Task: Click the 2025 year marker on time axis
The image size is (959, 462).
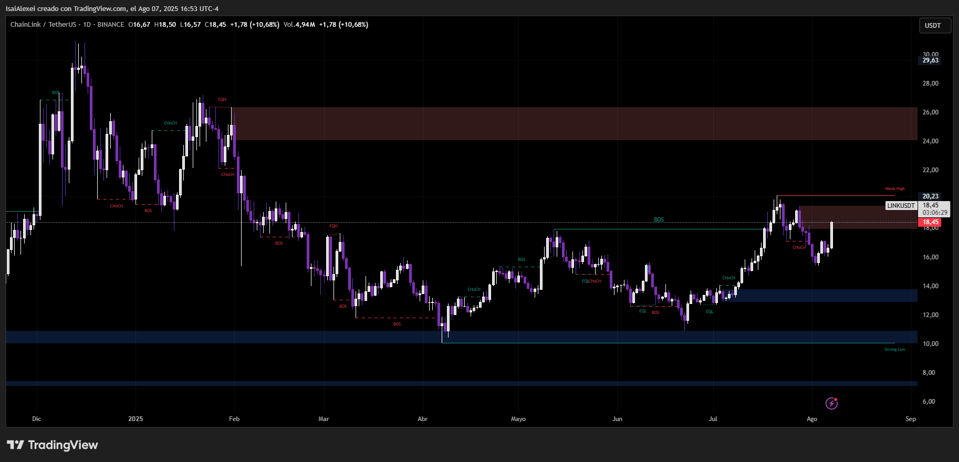Action: 135,419
